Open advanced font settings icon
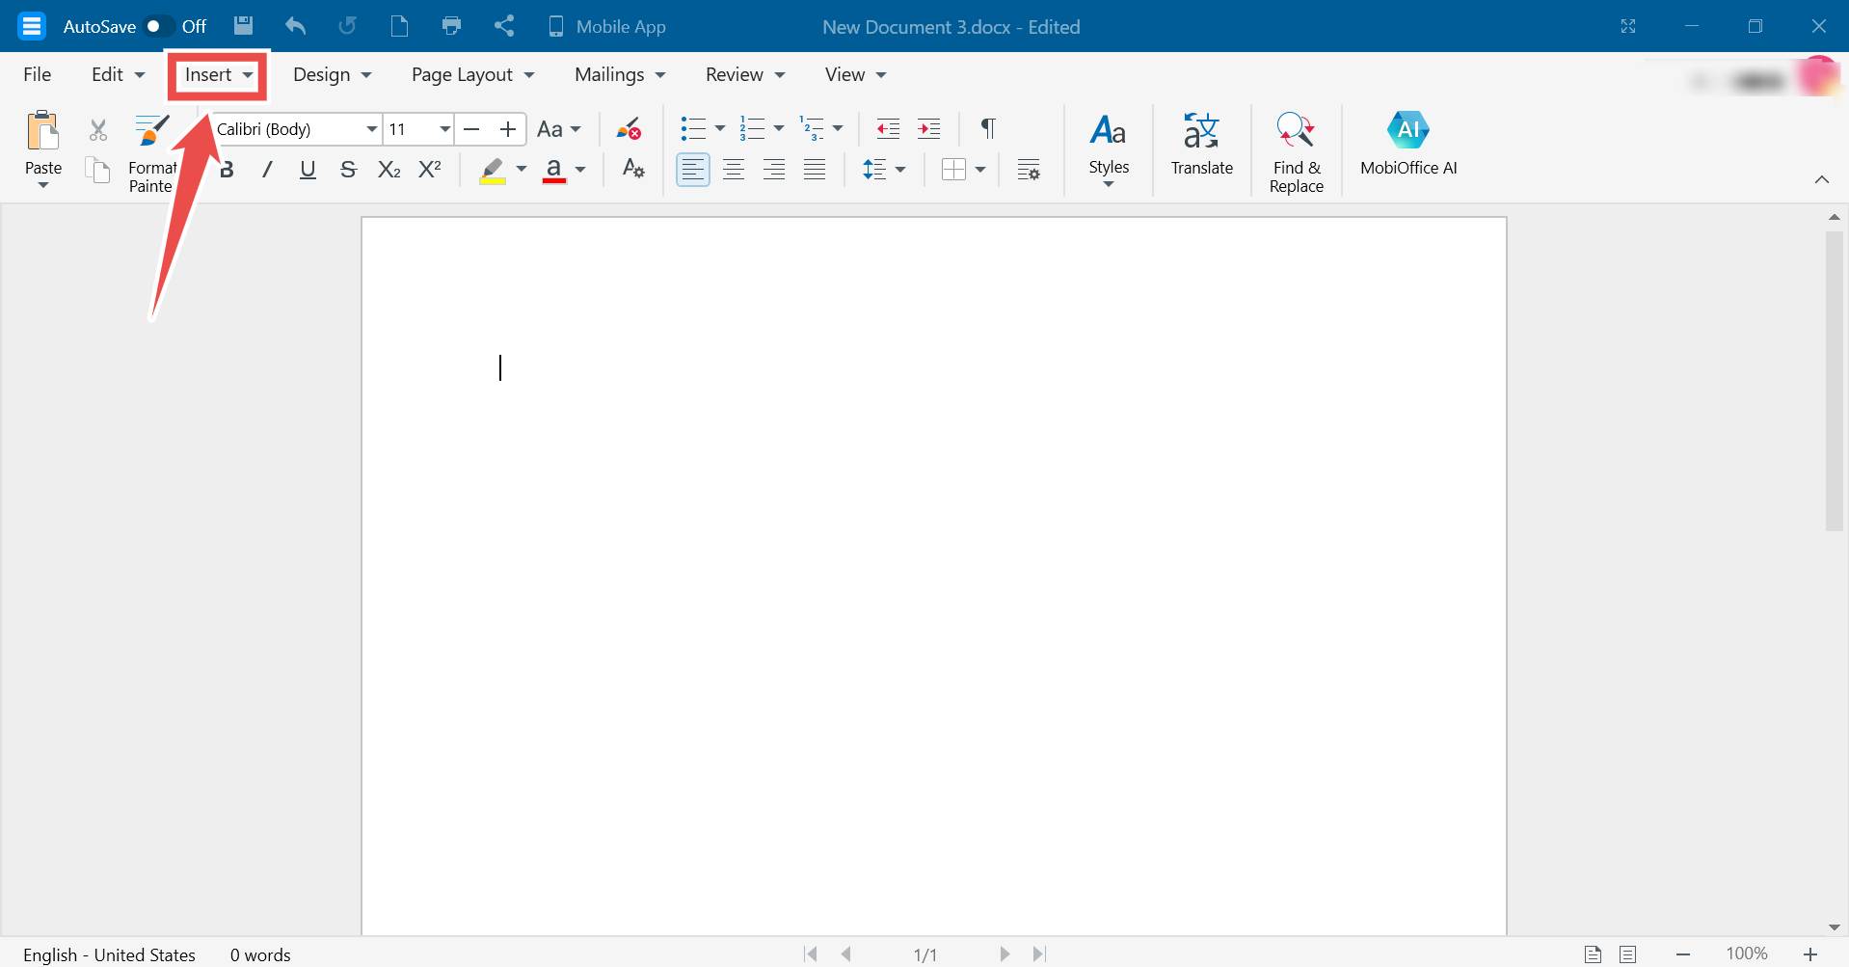The image size is (1849, 967). tap(633, 170)
